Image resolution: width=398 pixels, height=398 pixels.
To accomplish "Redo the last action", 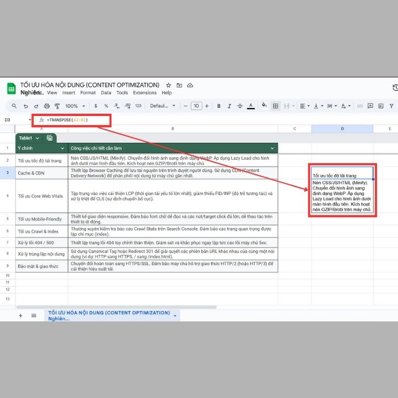I will coord(36,106).
